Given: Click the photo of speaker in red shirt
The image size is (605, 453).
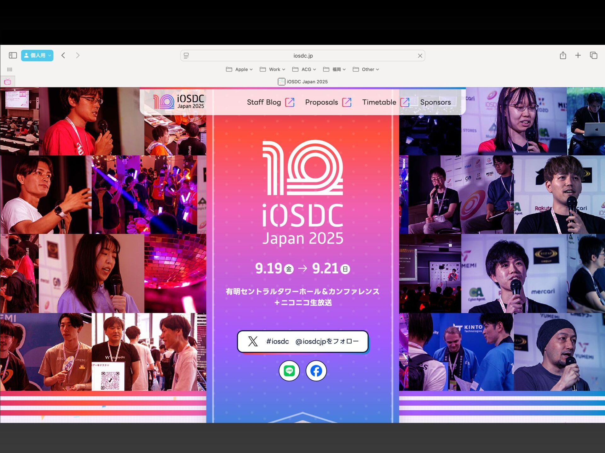Looking at the screenshot, I should pos(91,121).
